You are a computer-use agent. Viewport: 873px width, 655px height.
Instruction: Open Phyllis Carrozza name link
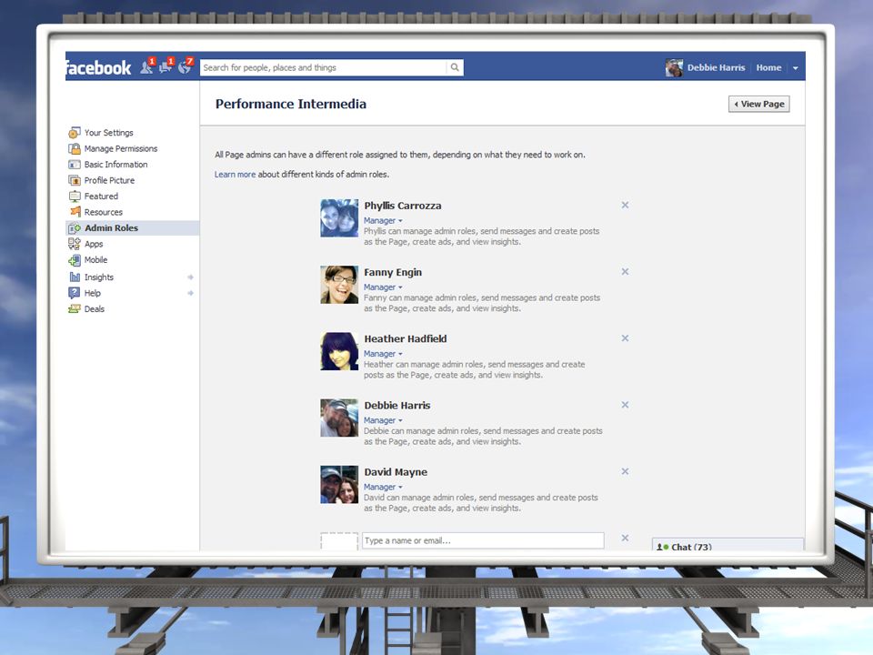pyautogui.click(x=403, y=206)
